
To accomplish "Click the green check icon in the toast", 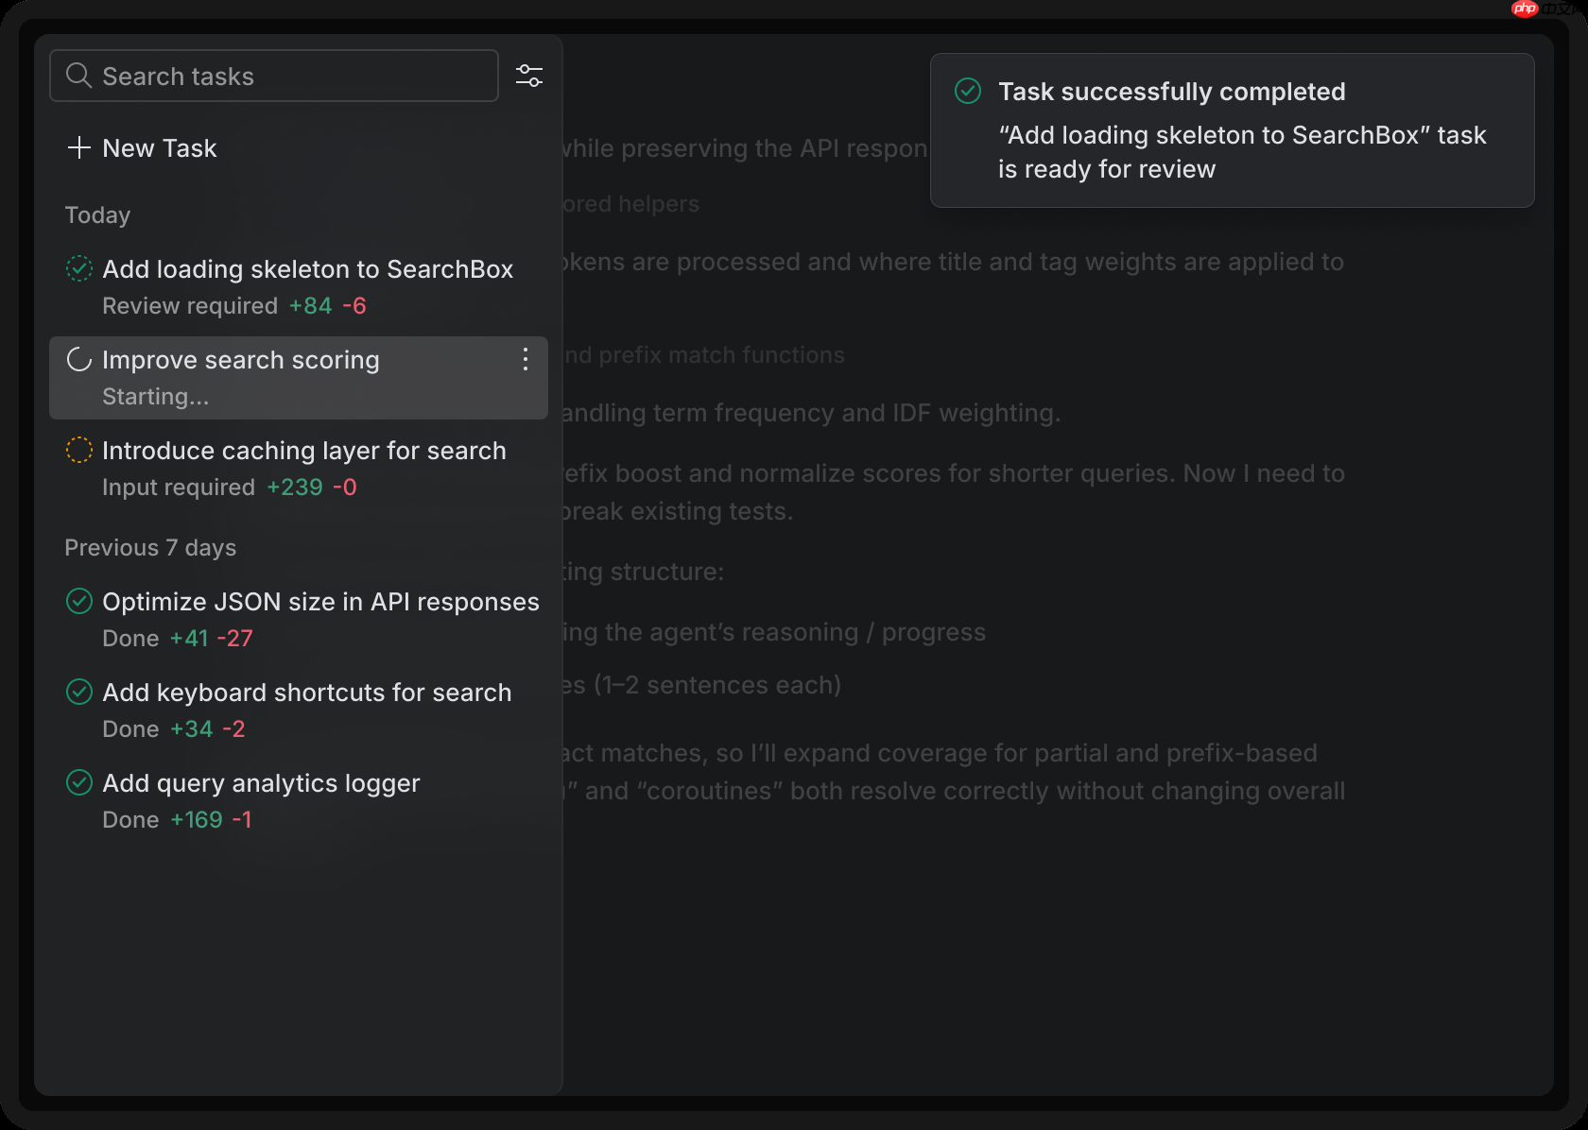I will [968, 91].
